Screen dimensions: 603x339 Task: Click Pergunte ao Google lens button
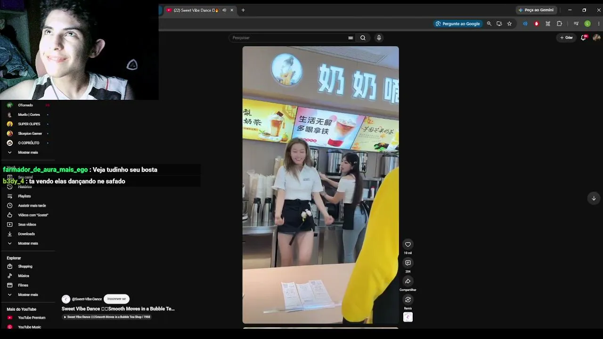[458, 24]
